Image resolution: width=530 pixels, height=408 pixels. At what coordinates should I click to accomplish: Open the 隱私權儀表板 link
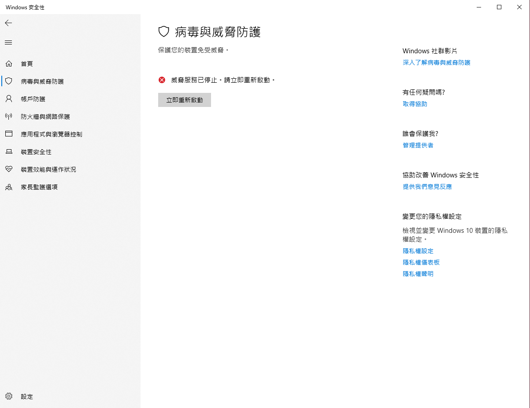421,262
